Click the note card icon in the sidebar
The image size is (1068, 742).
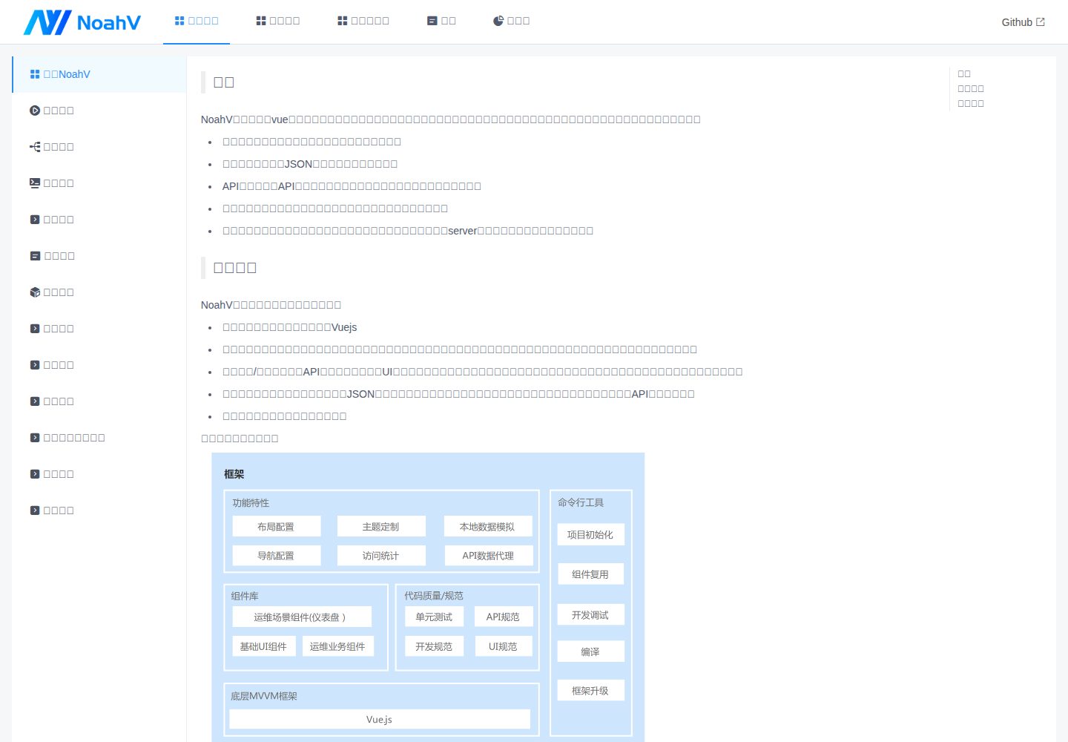tap(35, 256)
